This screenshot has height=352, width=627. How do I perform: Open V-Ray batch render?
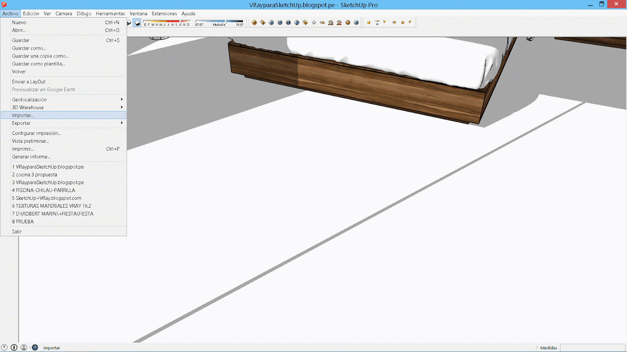pyautogui.click(x=289, y=22)
